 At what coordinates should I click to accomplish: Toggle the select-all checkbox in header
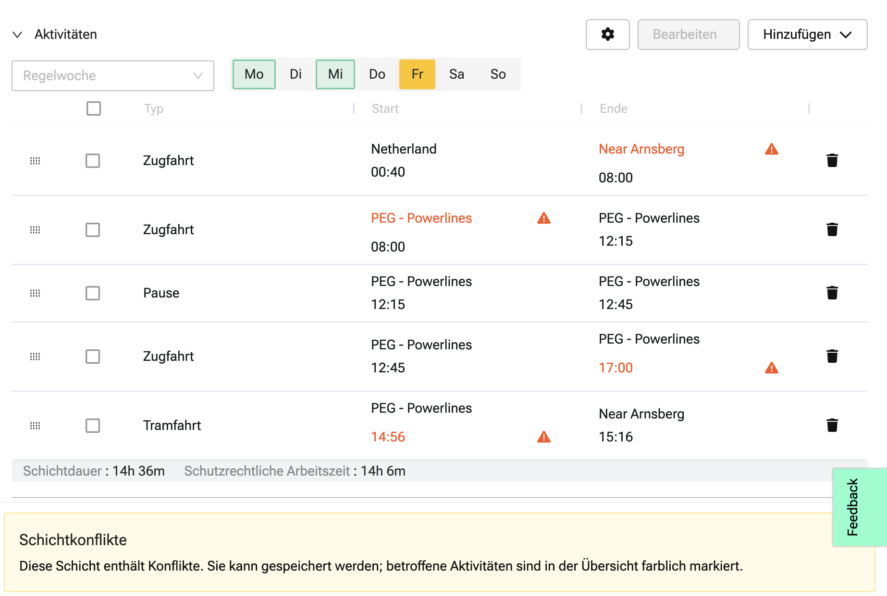tap(94, 108)
